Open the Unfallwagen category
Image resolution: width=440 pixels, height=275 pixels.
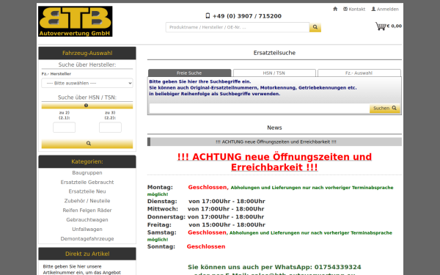click(87, 230)
